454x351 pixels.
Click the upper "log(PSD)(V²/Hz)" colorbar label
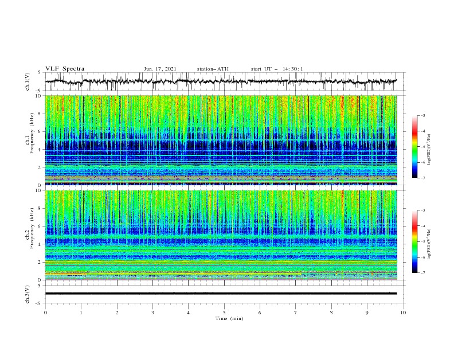click(x=429, y=150)
